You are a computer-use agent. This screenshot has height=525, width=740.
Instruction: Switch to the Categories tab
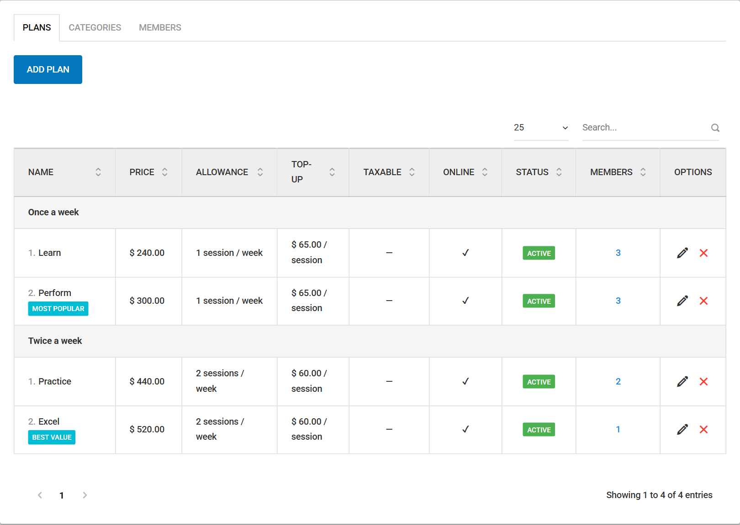pos(95,27)
